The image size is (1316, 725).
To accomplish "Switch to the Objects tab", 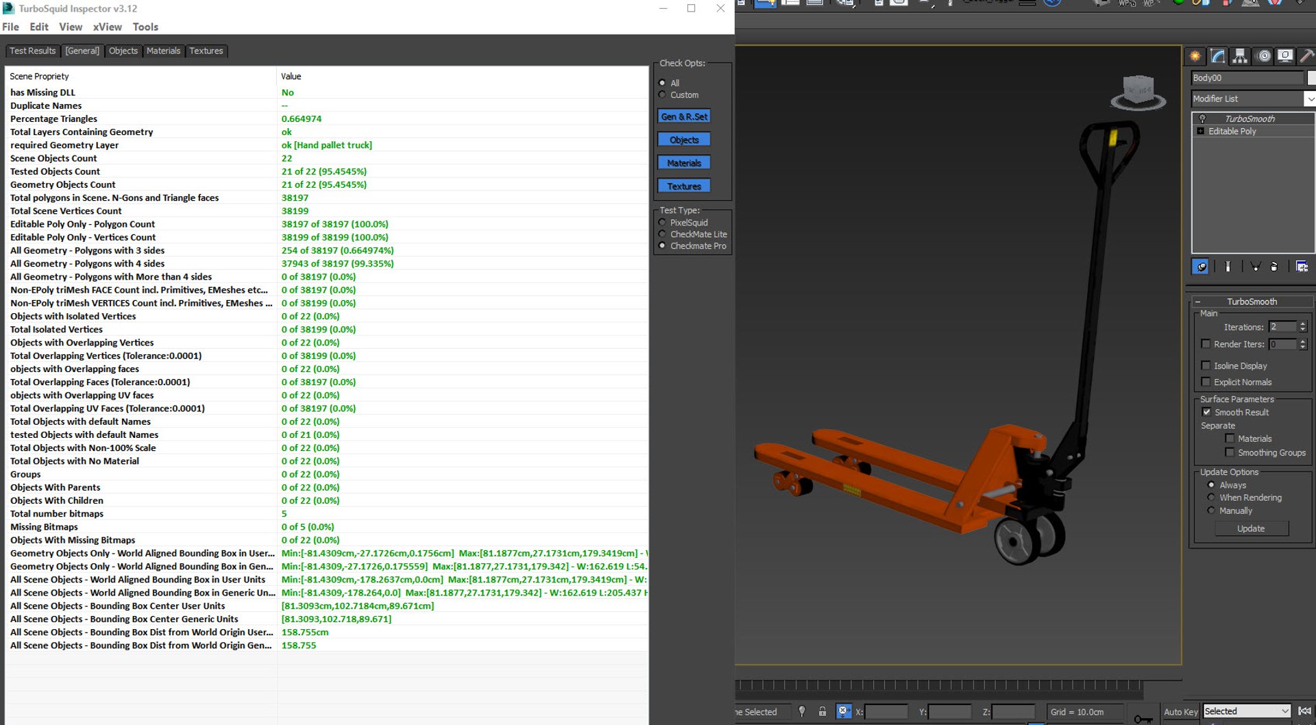I will click(123, 51).
